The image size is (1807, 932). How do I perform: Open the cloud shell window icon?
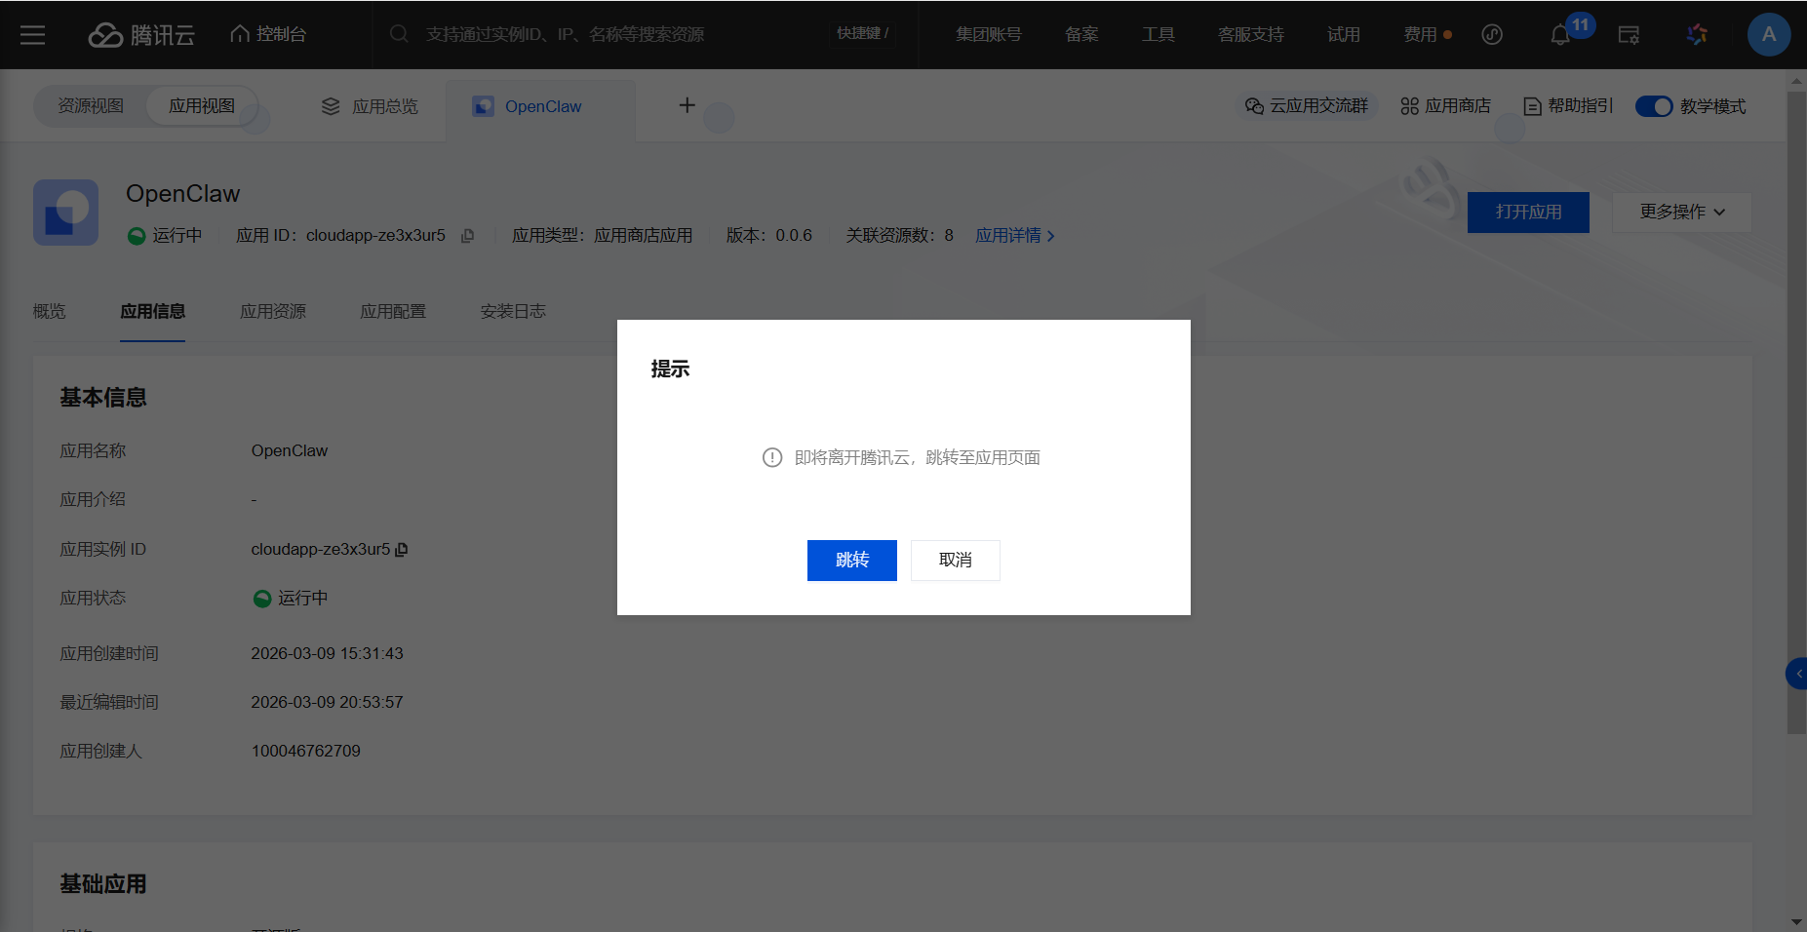[x=1629, y=35]
